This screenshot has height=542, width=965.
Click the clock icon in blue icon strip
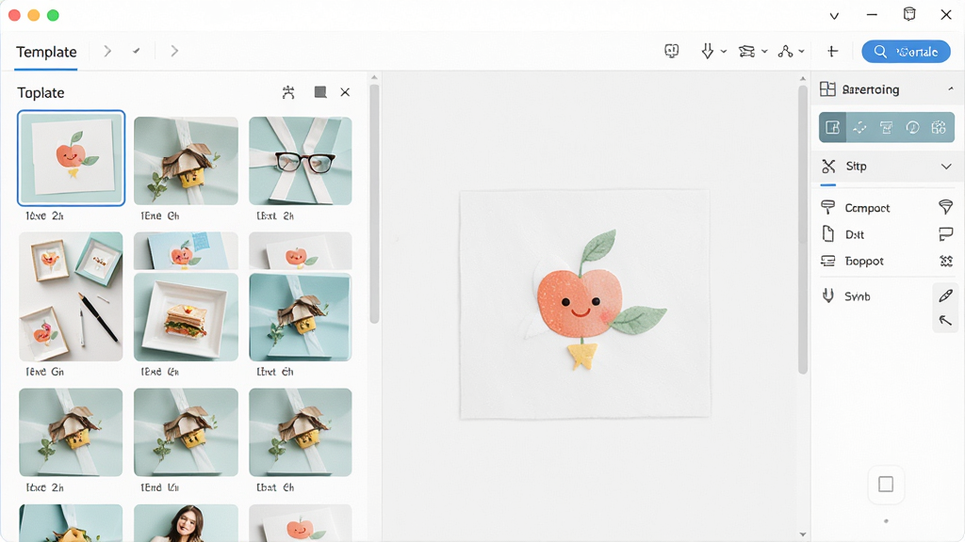coord(912,127)
